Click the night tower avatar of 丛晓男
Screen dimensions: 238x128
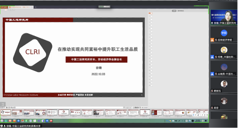[224, 67]
